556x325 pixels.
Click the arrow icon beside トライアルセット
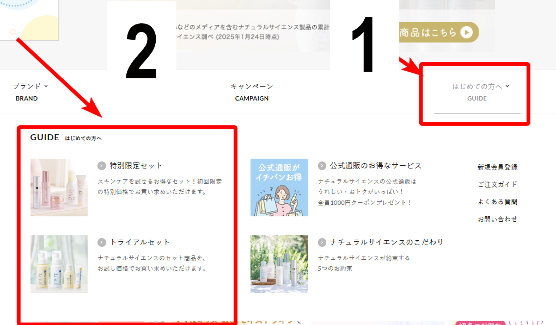tap(102, 242)
